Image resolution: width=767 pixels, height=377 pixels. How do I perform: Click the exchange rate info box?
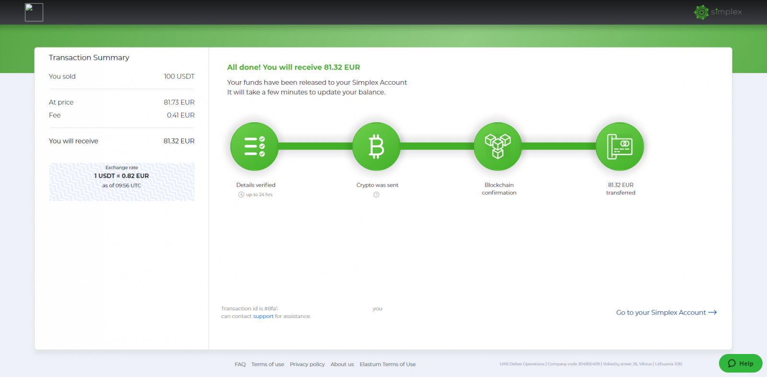(122, 181)
